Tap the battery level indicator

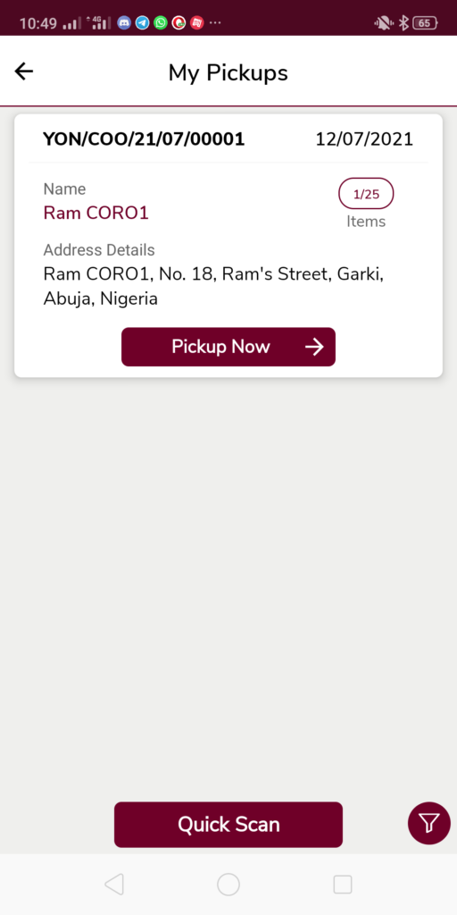coord(425,23)
